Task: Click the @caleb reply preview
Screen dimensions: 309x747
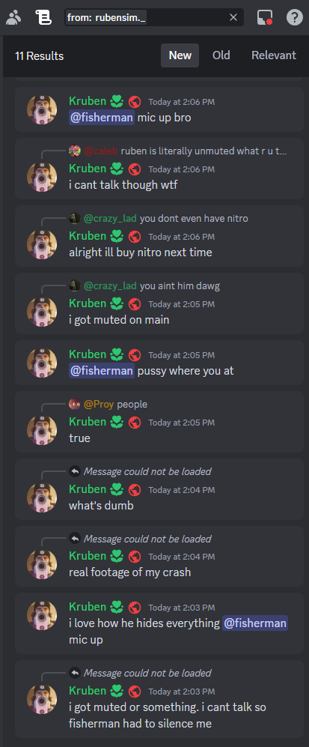Action: [x=178, y=151]
